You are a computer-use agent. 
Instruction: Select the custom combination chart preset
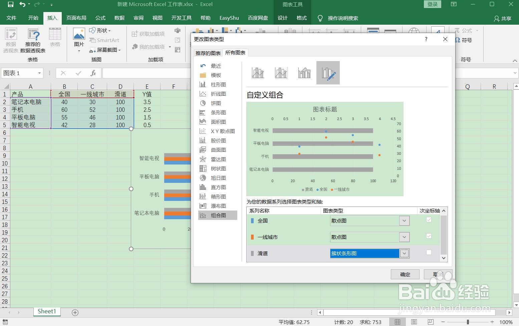[x=327, y=72]
